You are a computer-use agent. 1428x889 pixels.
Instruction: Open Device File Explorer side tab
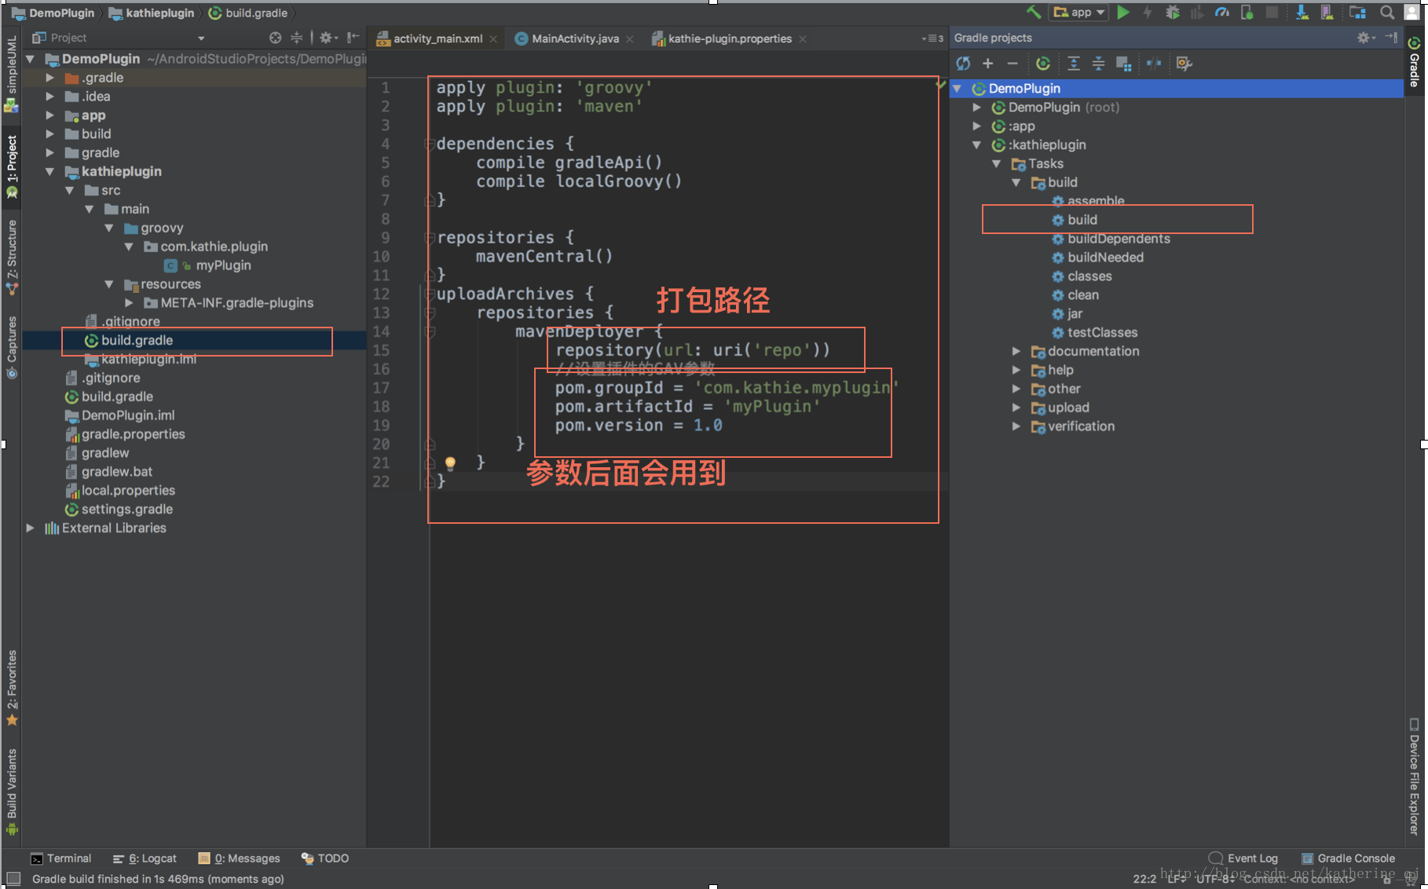[x=1414, y=777]
